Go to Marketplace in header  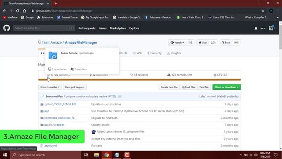coord(118,28)
